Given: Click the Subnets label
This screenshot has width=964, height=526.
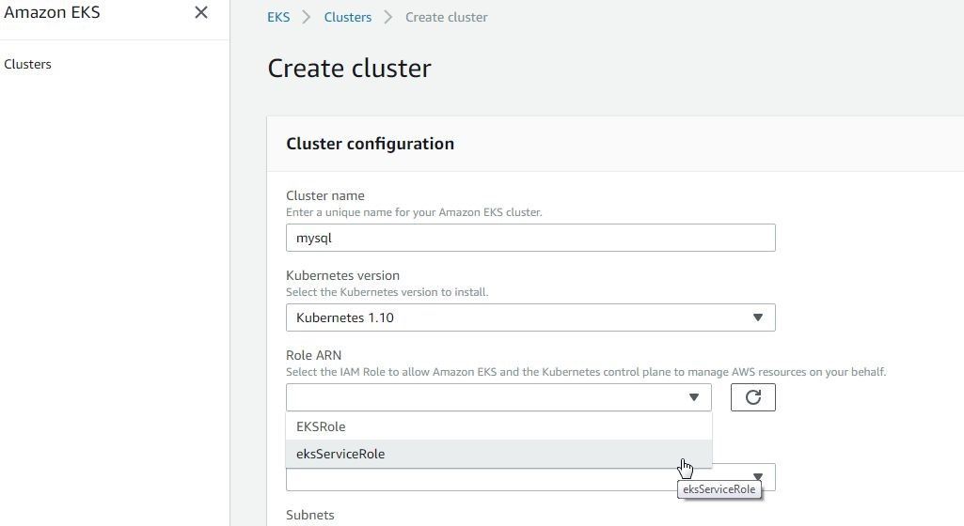Looking at the screenshot, I should (309, 515).
